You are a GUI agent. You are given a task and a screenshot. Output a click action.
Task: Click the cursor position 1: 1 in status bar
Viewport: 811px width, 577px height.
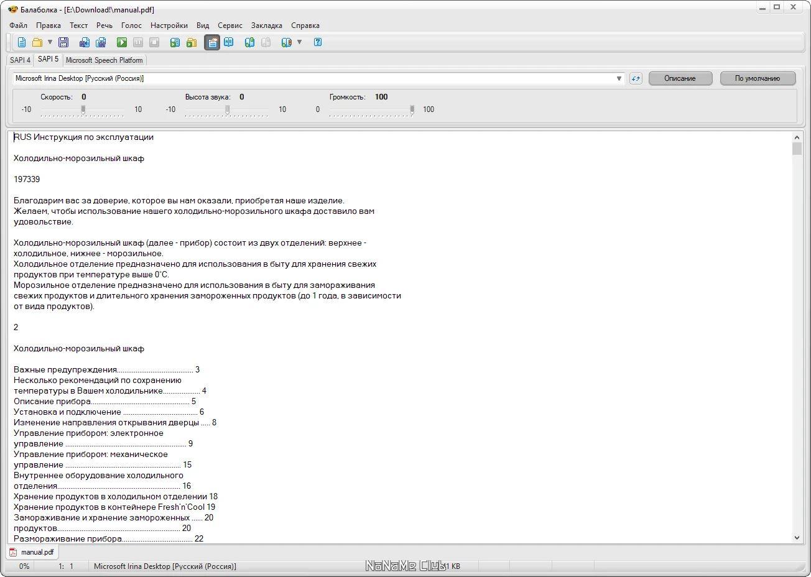[66, 566]
